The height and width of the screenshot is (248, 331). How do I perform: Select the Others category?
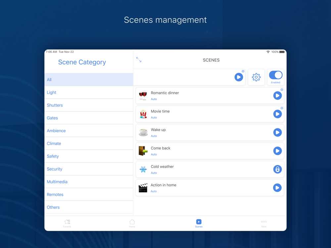[89, 207]
